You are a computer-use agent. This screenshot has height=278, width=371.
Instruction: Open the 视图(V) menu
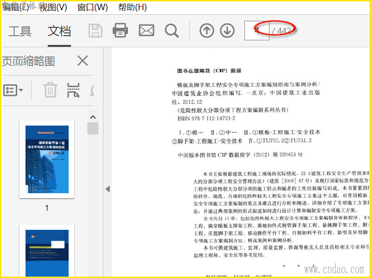[x=53, y=7]
